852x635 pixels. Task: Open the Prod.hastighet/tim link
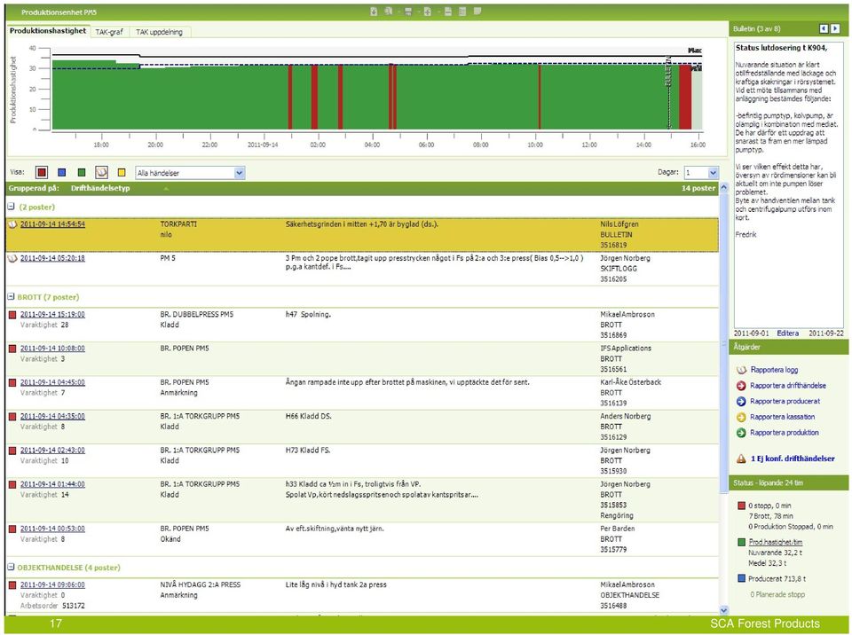coord(776,542)
